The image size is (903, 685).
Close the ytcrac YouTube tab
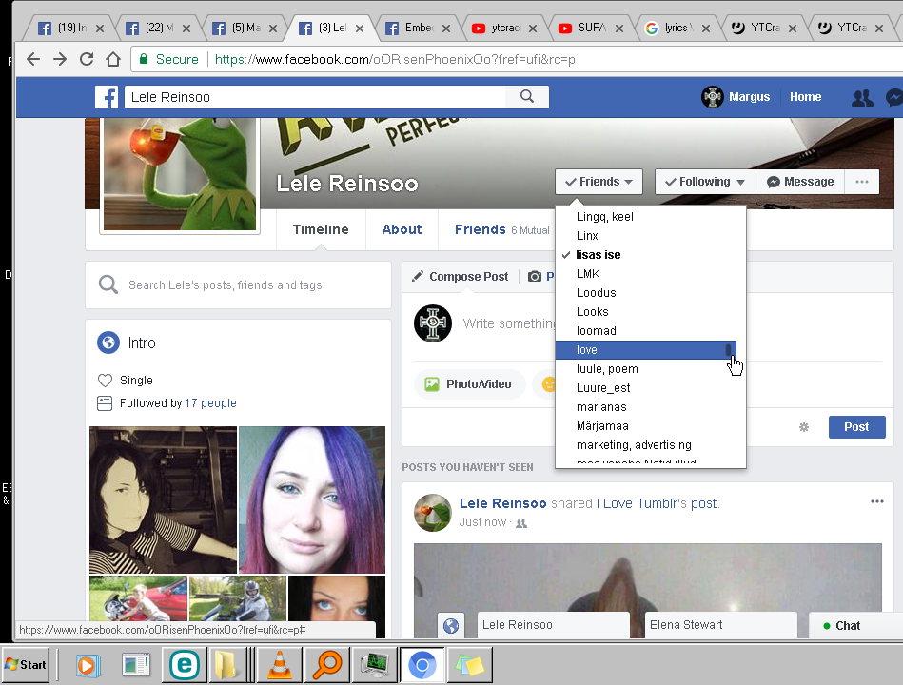pyautogui.click(x=532, y=29)
